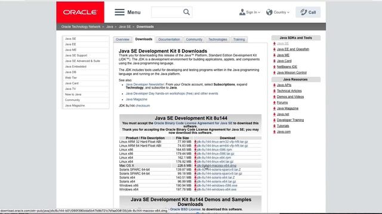Open the Java Developer Newsletter link
Screen dimensions: 382x214
pyautogui.click(x=145, y=84)
